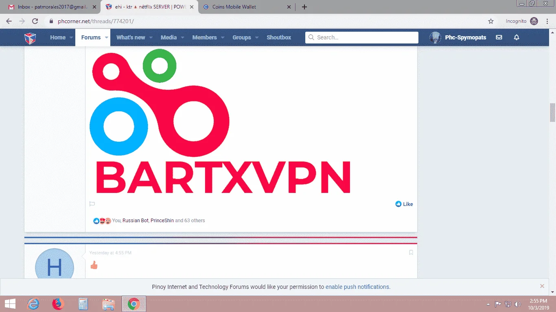This screenshot has width=556, height=312.
Task: Dismiss the push notification banner
Action: [542, 286]
